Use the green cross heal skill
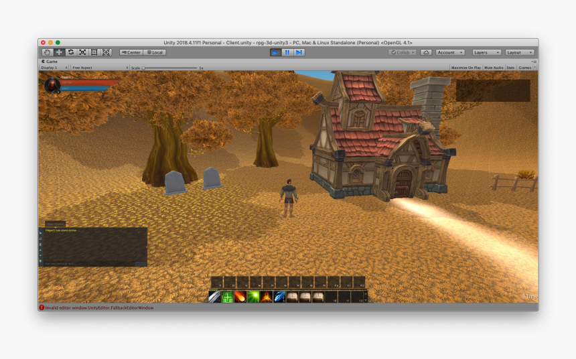 228,297
